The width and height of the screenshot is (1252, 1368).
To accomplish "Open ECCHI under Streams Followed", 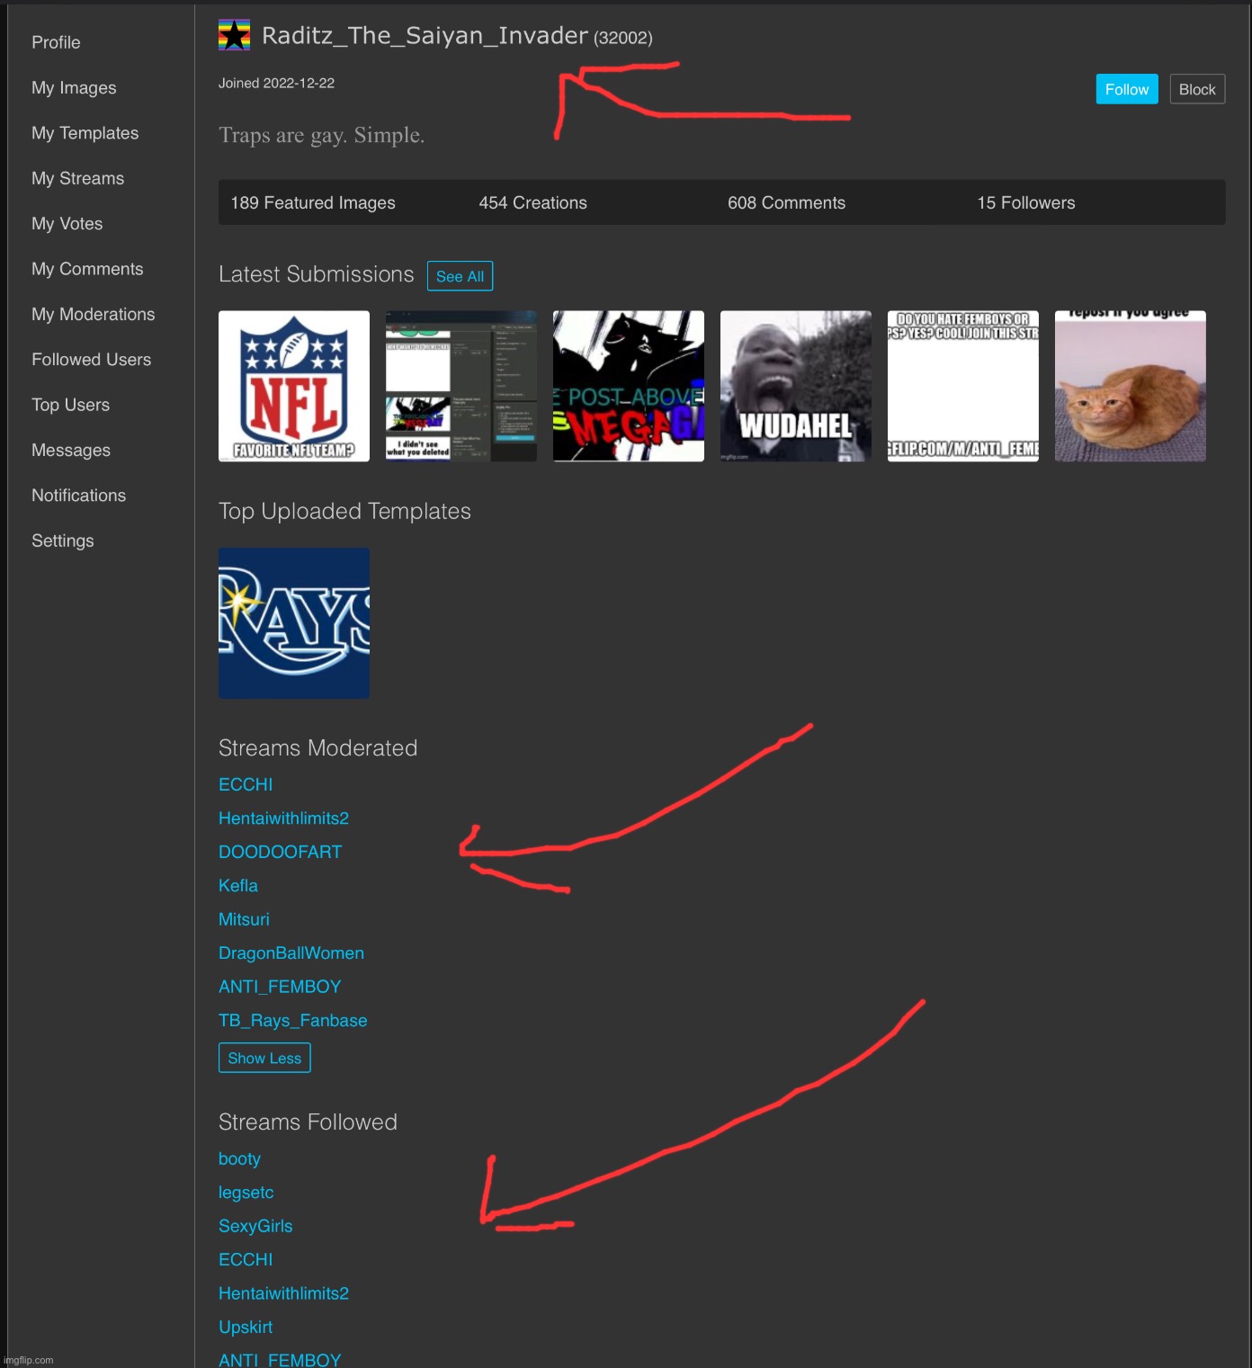I will pyautogui.click(x=246, y=1259).
